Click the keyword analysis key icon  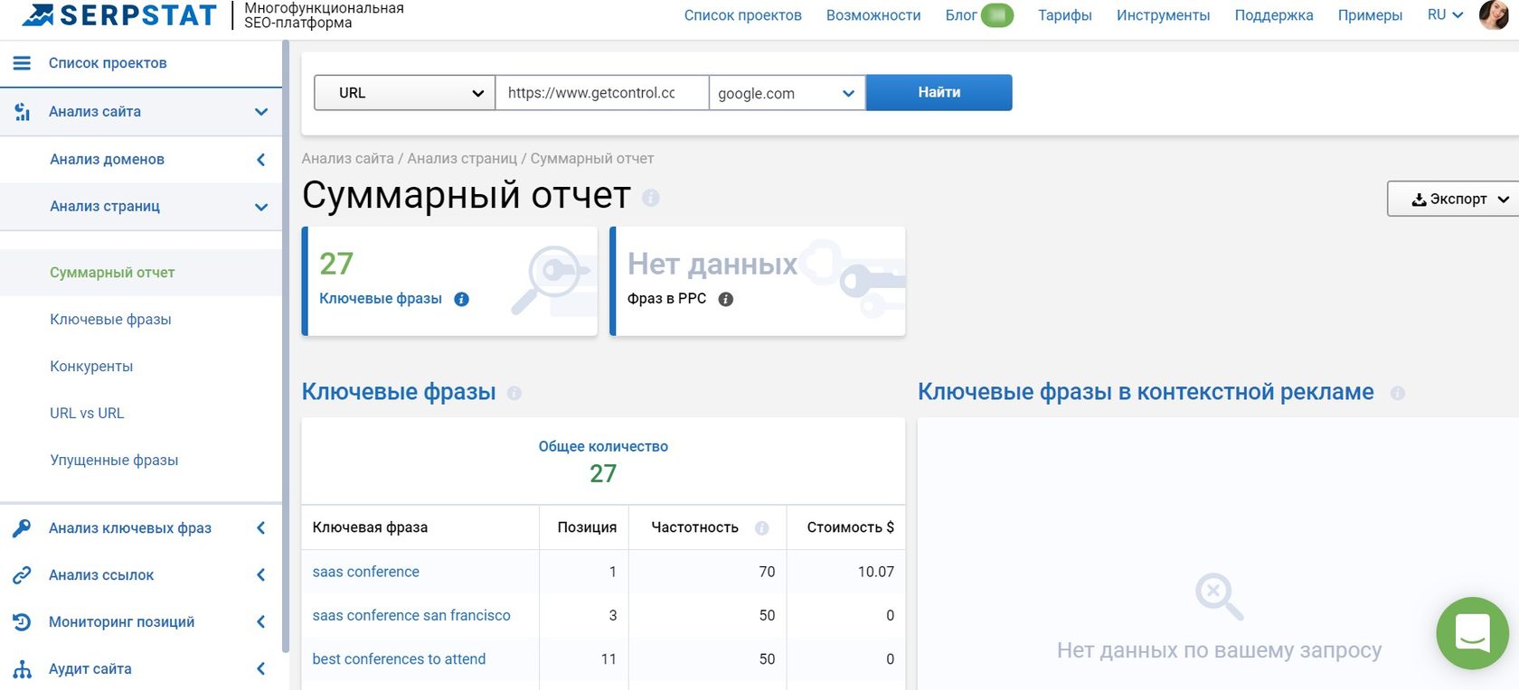[22, 528]
